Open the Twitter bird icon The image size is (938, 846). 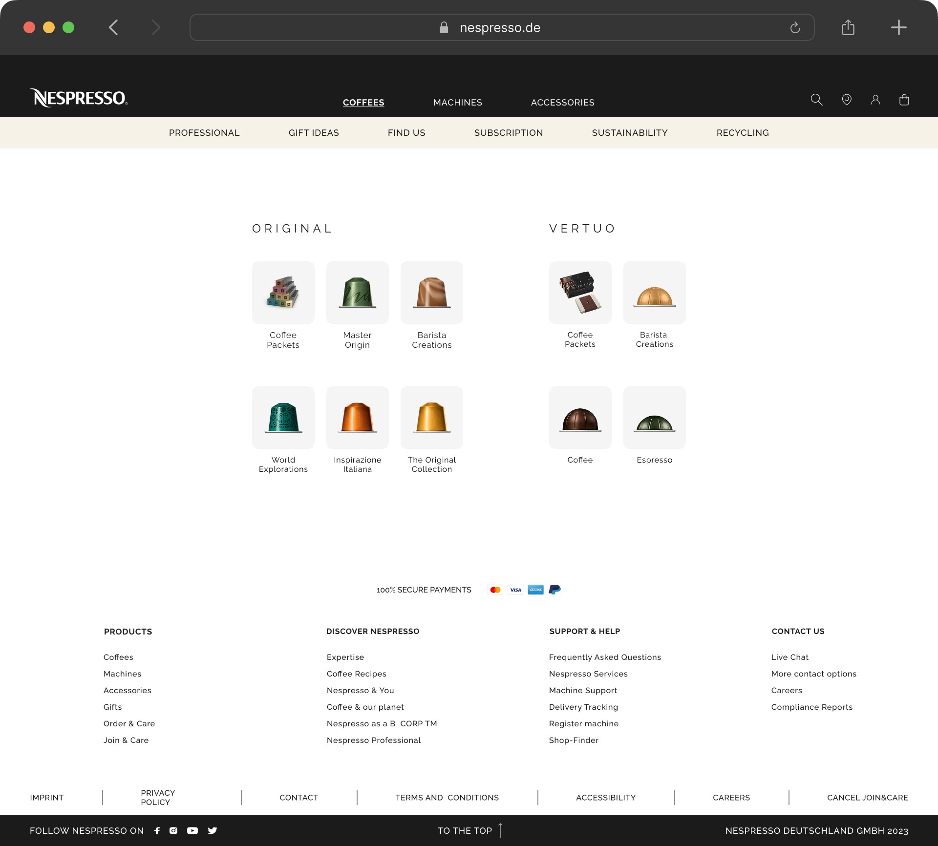click(212, 830)
